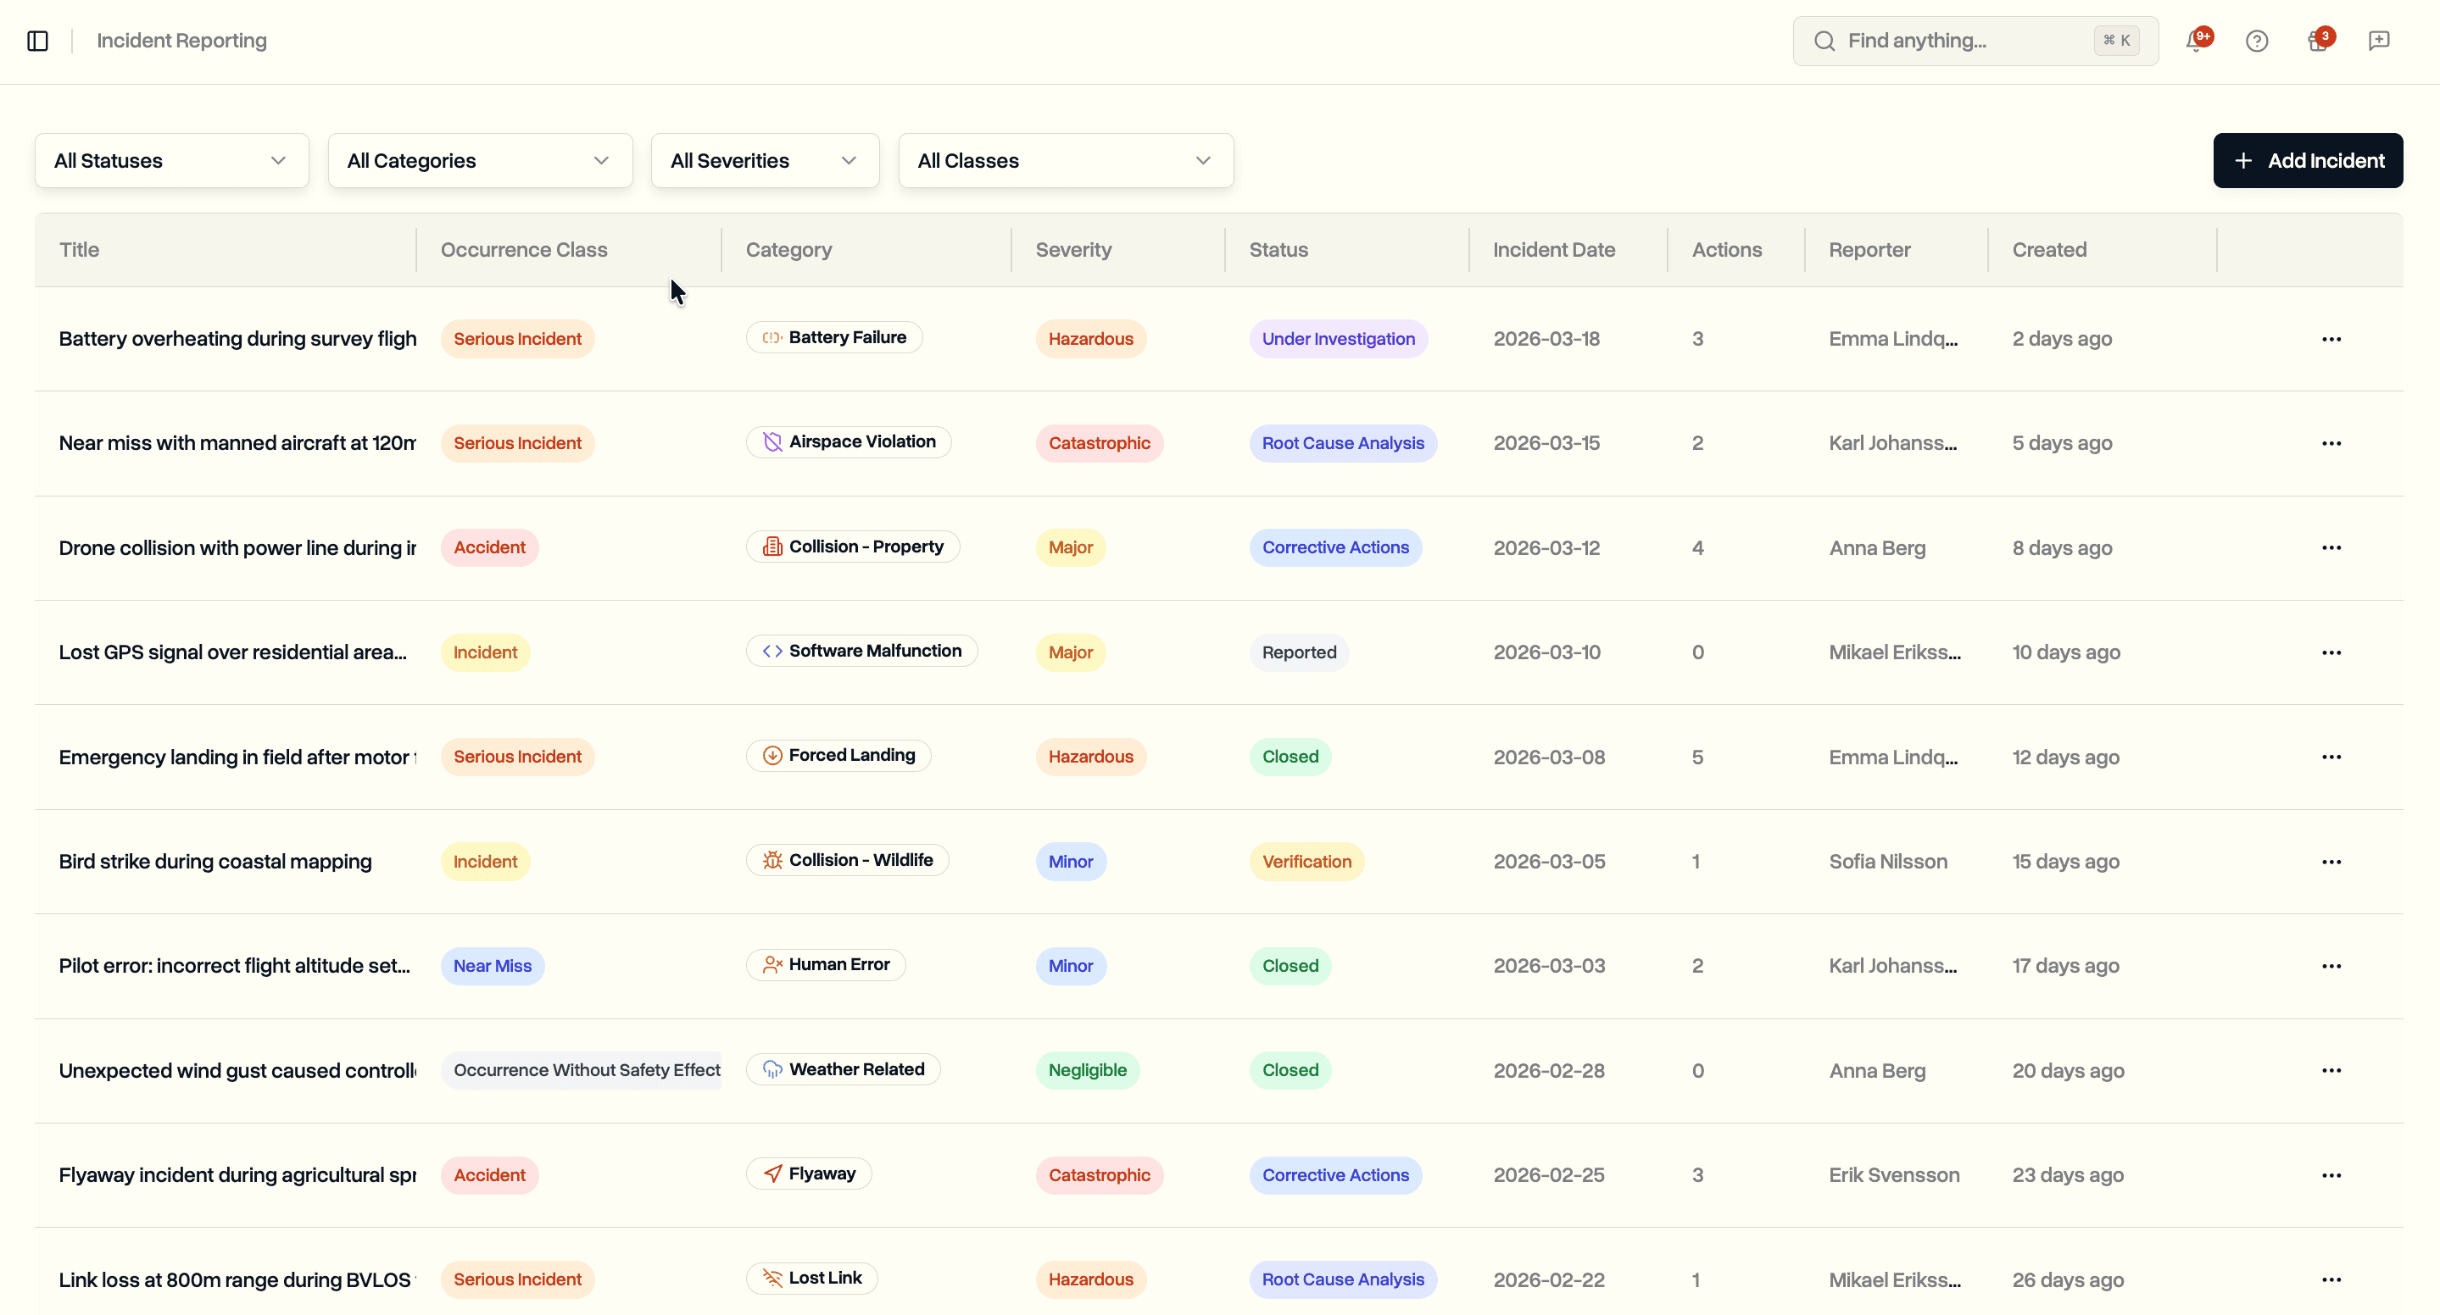Expand the All Classes dropdown
Viewport: 2440px width, 1315px height.
coord(1065,160)
